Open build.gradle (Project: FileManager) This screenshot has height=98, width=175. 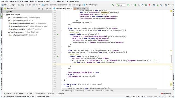(x=24, y=17)
